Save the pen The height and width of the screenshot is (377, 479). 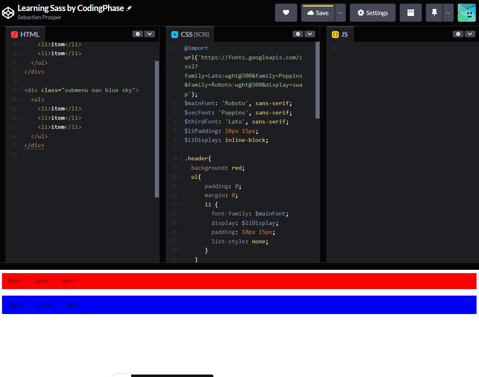pos(318,13)
